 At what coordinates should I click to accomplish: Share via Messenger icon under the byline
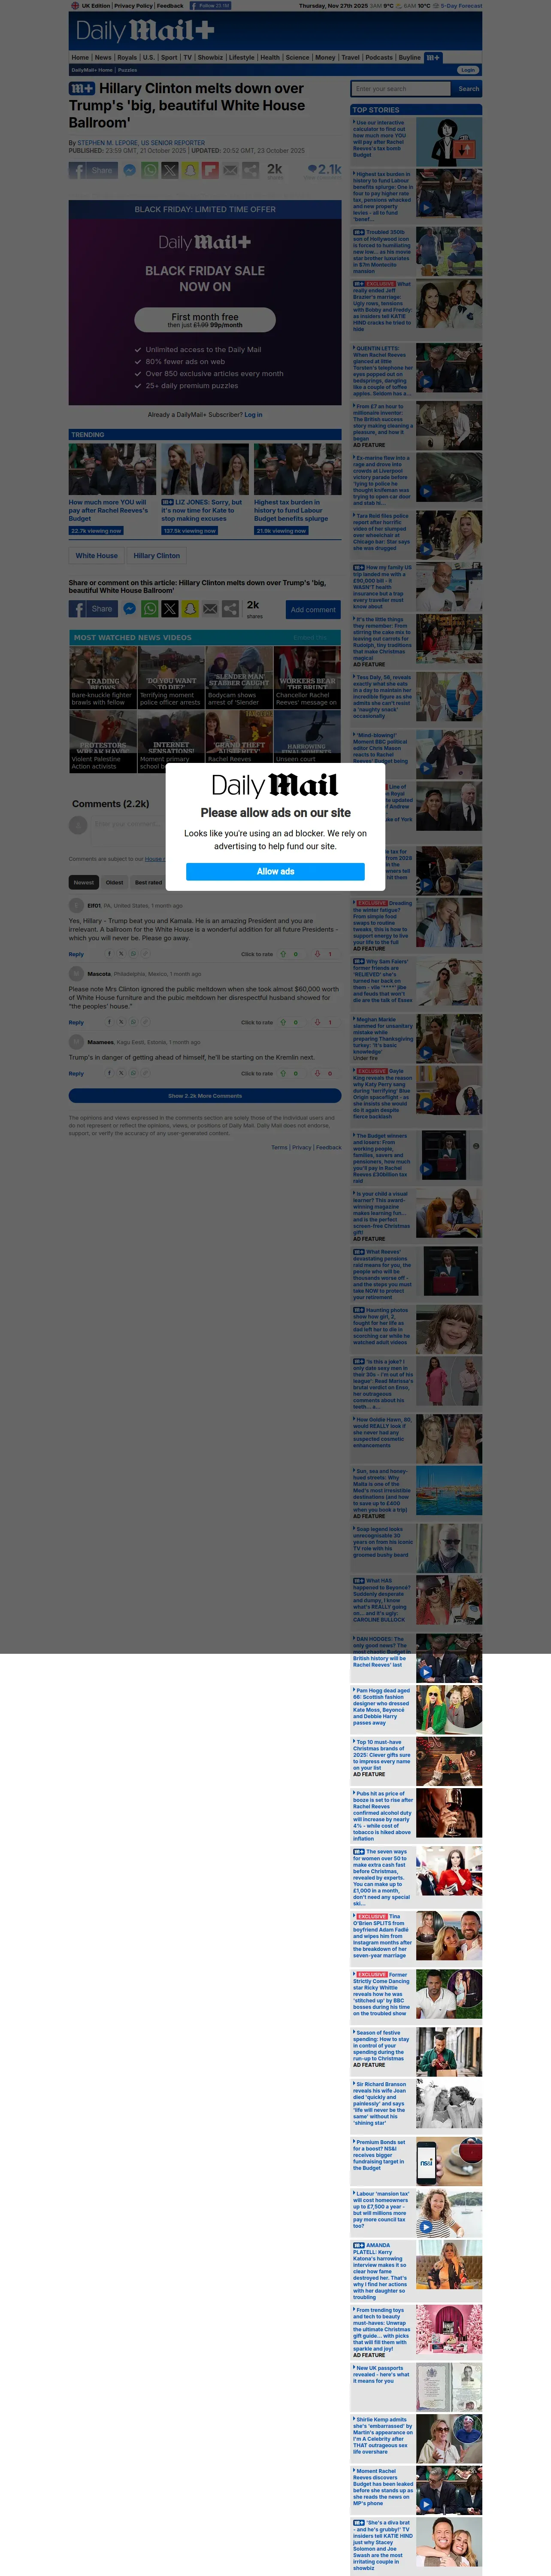[x=130, y=171]
